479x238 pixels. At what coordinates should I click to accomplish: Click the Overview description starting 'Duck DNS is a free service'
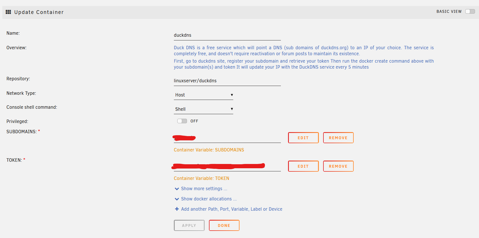[x=304, y=51]
